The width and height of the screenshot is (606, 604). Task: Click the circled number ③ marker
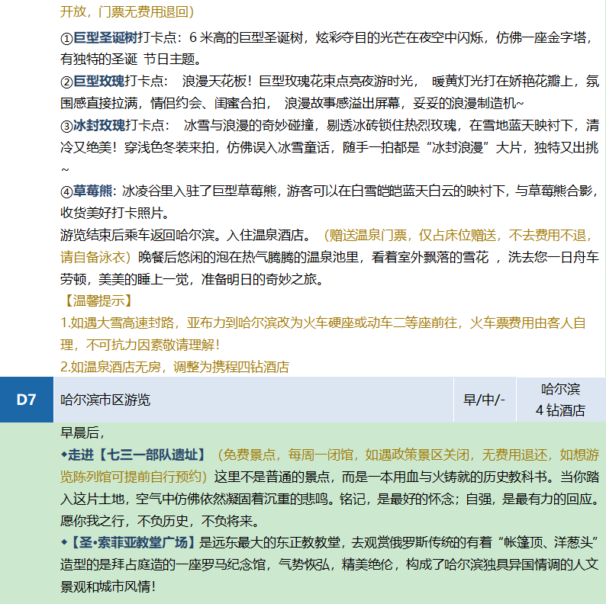tap(66, 125)
